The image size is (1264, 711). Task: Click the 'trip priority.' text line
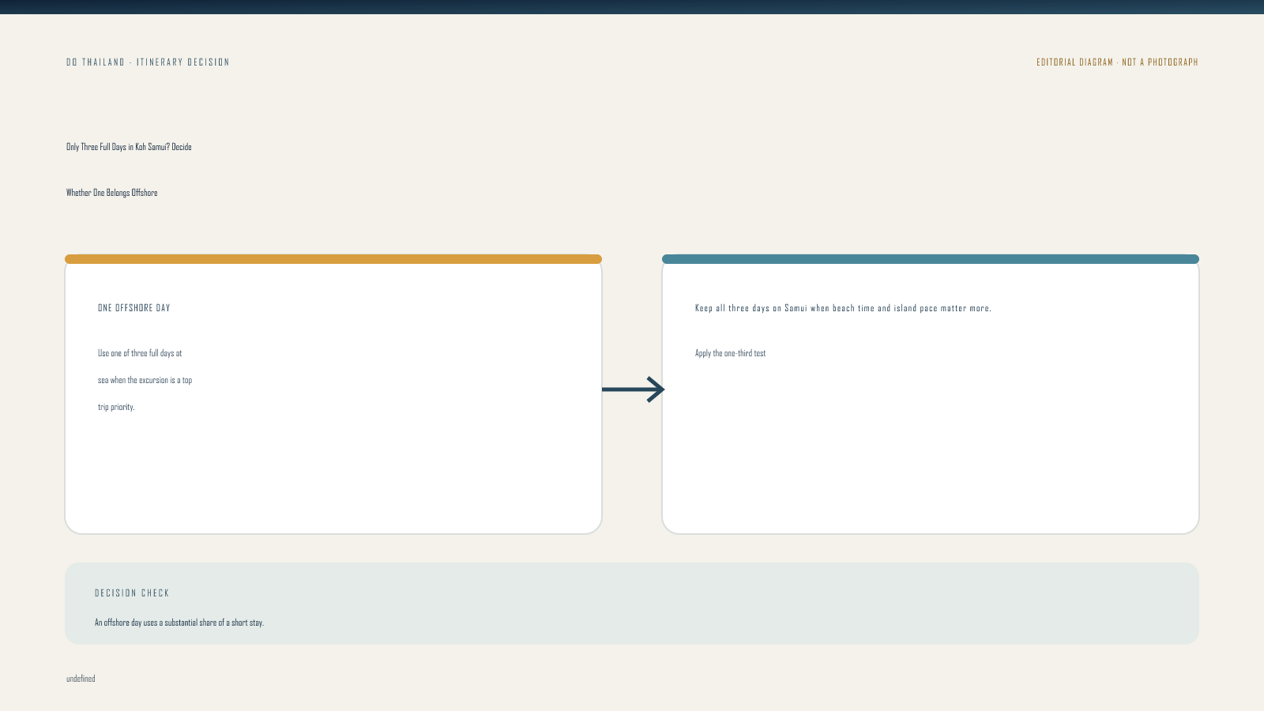pos(116,407)
